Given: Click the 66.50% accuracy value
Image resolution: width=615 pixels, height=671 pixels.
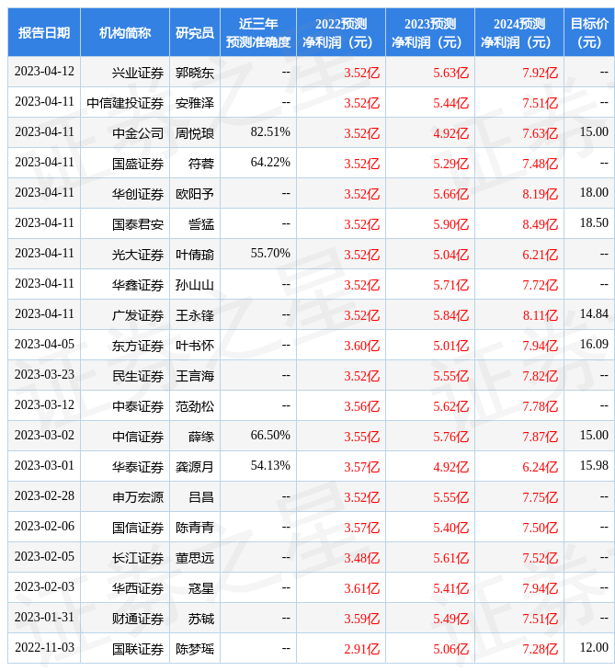Looking at the screenshot, I should click(270, 435).
